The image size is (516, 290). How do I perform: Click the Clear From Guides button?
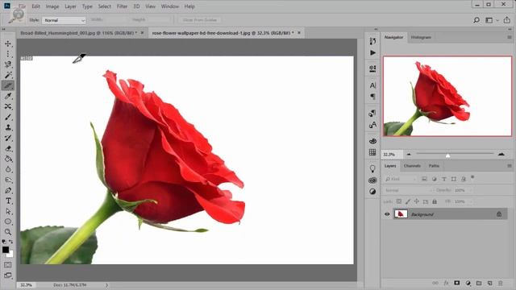pos(200,20)
